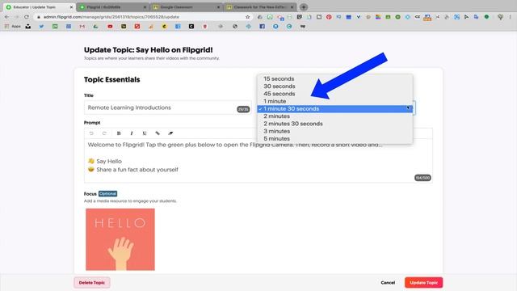
Task: Open a new browser tab with plus button
Action: coord(304,7)
